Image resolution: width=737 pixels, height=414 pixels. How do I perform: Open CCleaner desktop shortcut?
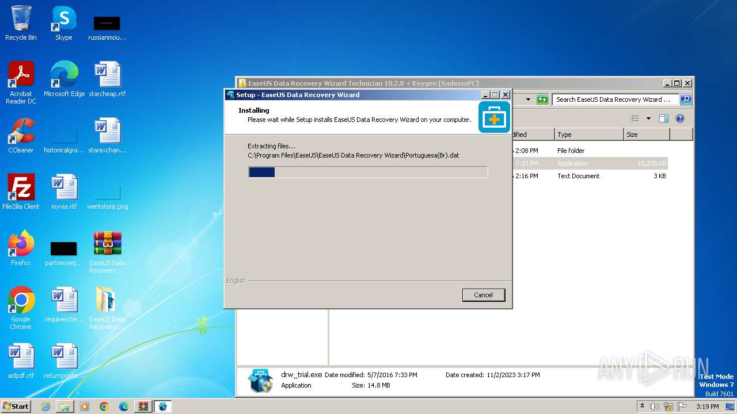point(21,136)
